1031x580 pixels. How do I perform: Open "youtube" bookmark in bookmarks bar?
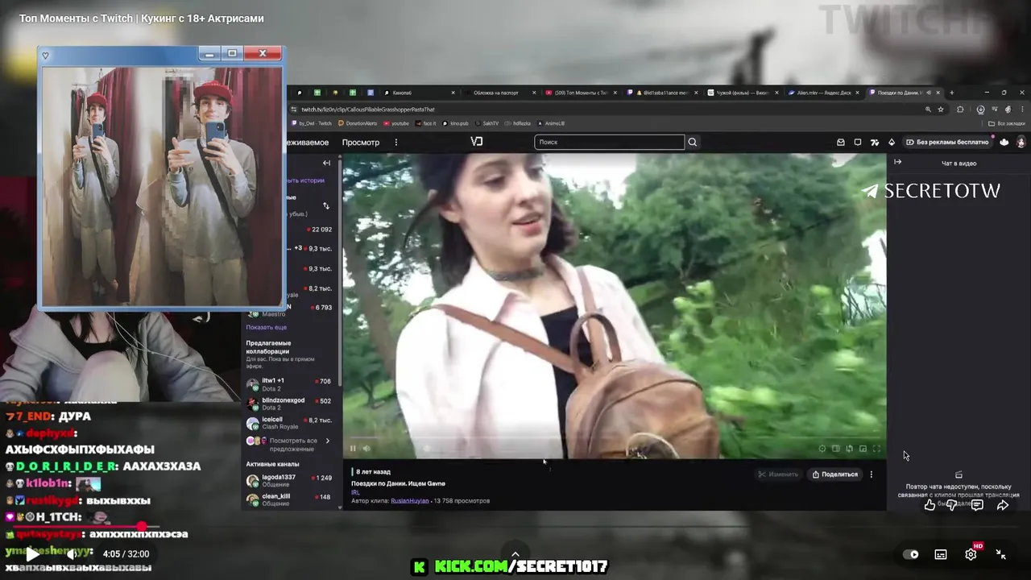pyautogui.click(x=396, y=123)
